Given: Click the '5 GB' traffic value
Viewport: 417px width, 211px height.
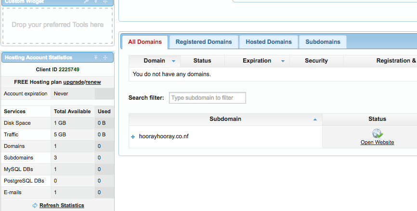Looking at the screenshot, I should 60,134.
